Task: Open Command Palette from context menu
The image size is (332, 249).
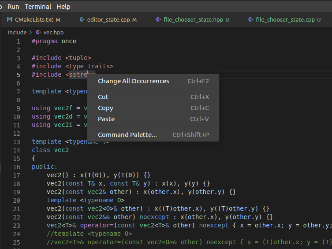Action: (x=153, y=135)
